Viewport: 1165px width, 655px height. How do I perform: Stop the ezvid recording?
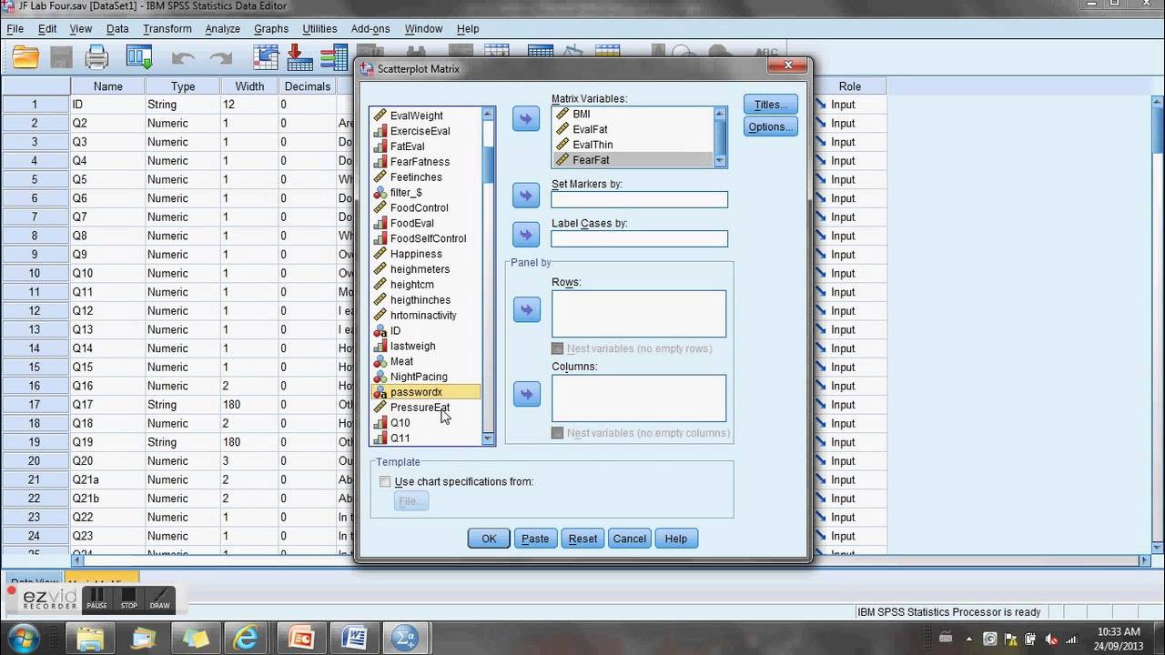(128, 599)
